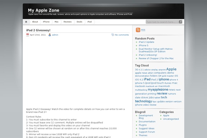The image size is (207, 138).
Task: Open Suggest Ideas blogroll link
Action: tap(147, 128)
